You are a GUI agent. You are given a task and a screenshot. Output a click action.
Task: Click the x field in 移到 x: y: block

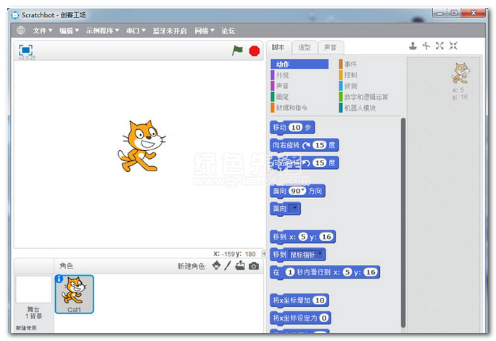(x=303, y=237)
